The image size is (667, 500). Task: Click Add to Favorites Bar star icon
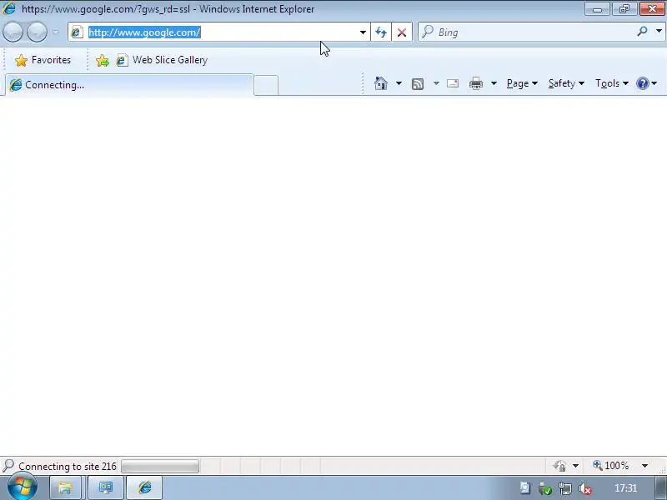point(103,60)
